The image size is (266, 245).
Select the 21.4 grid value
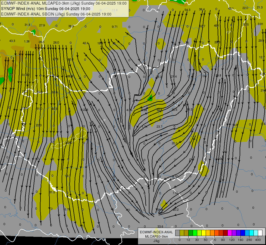click(x=174, y=77)
